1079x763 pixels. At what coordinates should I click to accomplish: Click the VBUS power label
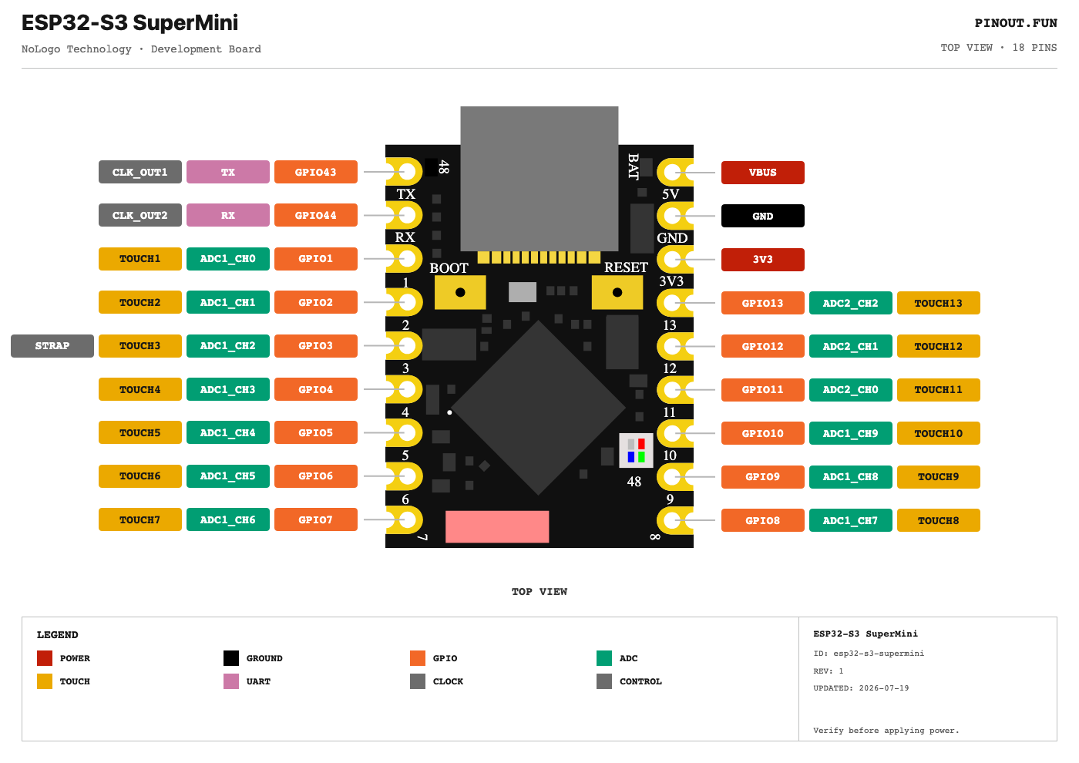coord(763,173)
